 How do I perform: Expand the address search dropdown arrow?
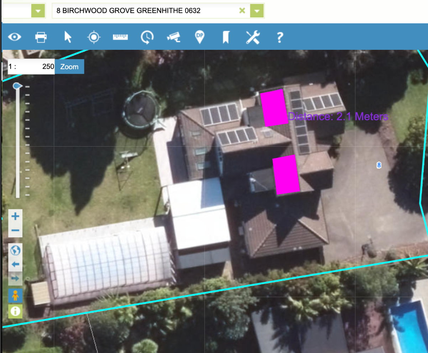click(257, 11)
